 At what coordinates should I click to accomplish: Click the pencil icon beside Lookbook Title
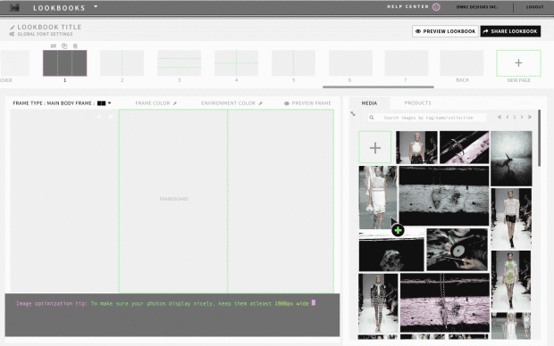pyautogui.click(x=12, y=27)
